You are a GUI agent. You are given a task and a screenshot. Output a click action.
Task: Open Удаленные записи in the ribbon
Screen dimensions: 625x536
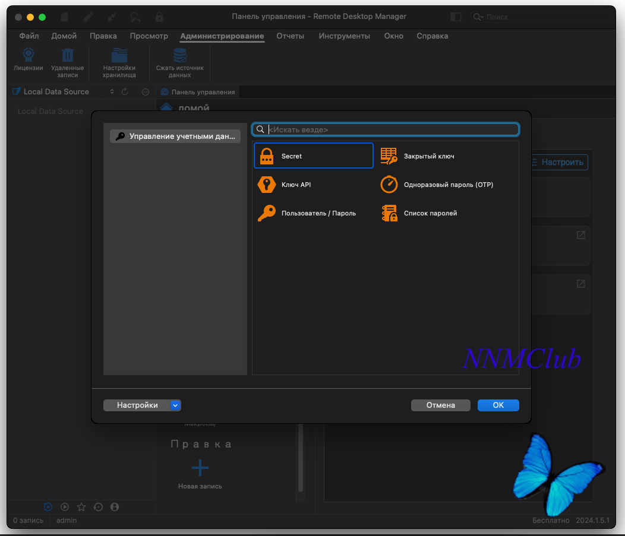pyautogui.click(x=67, y=64)
